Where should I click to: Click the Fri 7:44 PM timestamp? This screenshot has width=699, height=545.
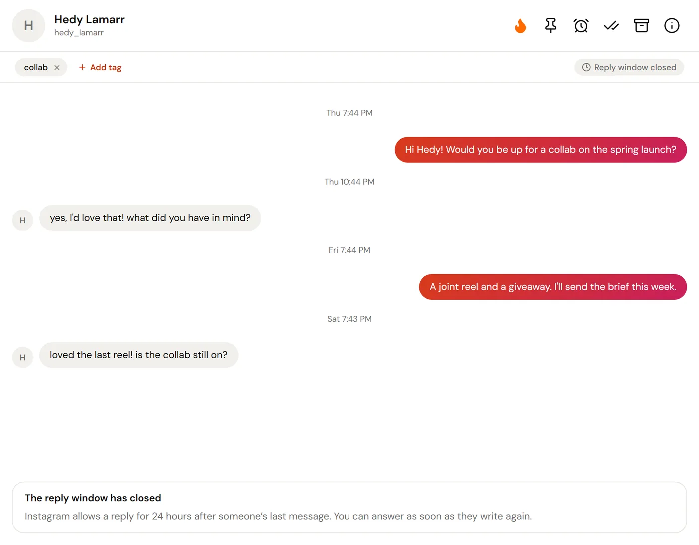(349, 250)
